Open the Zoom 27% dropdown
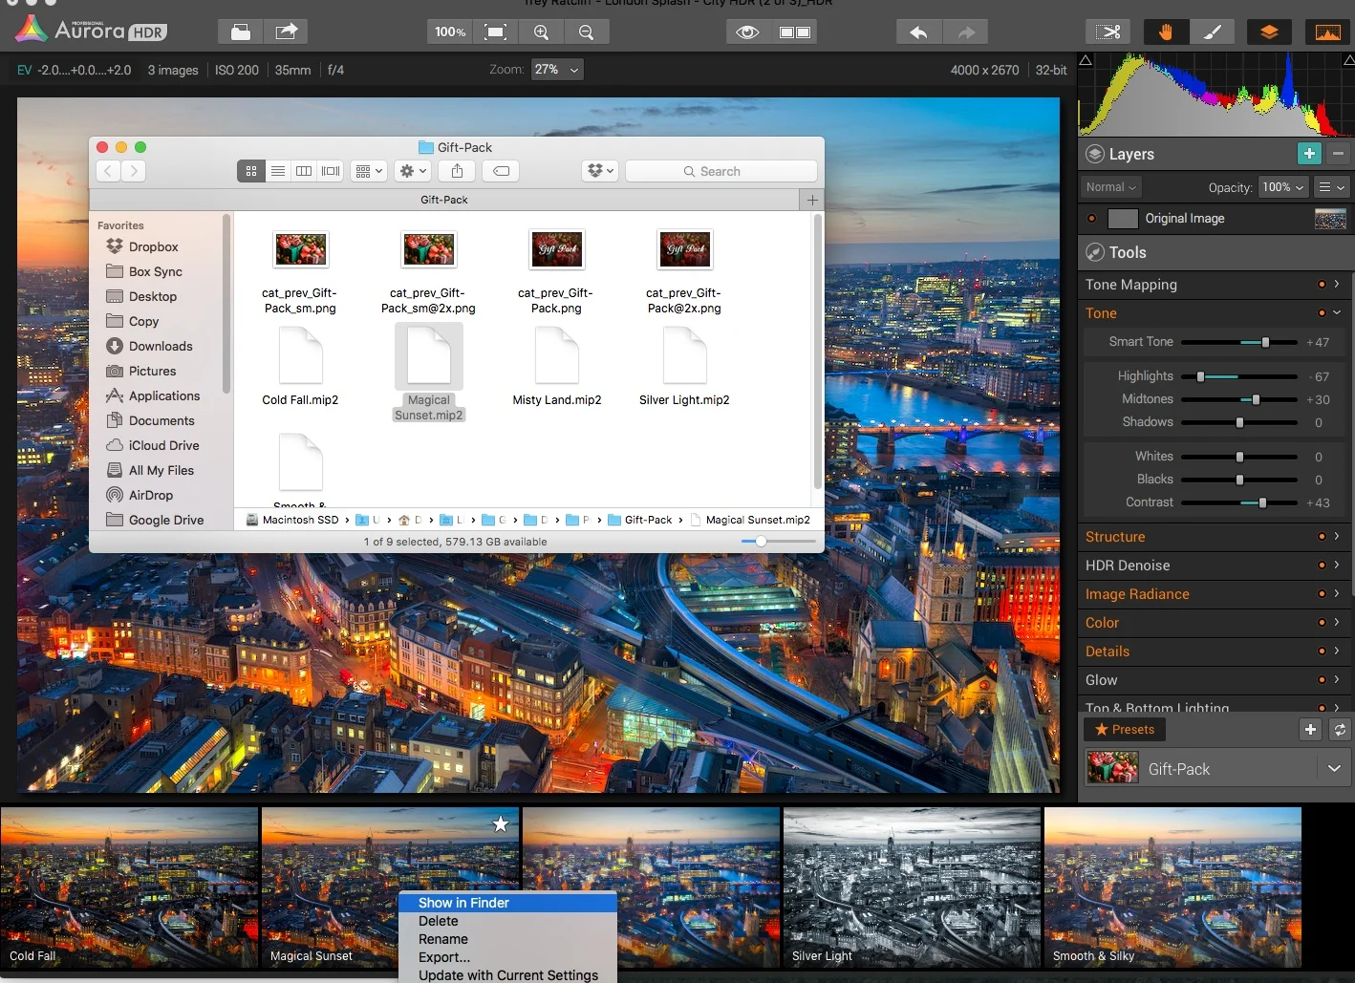This screenshot has width=1355, height=983. click(556, 70)
